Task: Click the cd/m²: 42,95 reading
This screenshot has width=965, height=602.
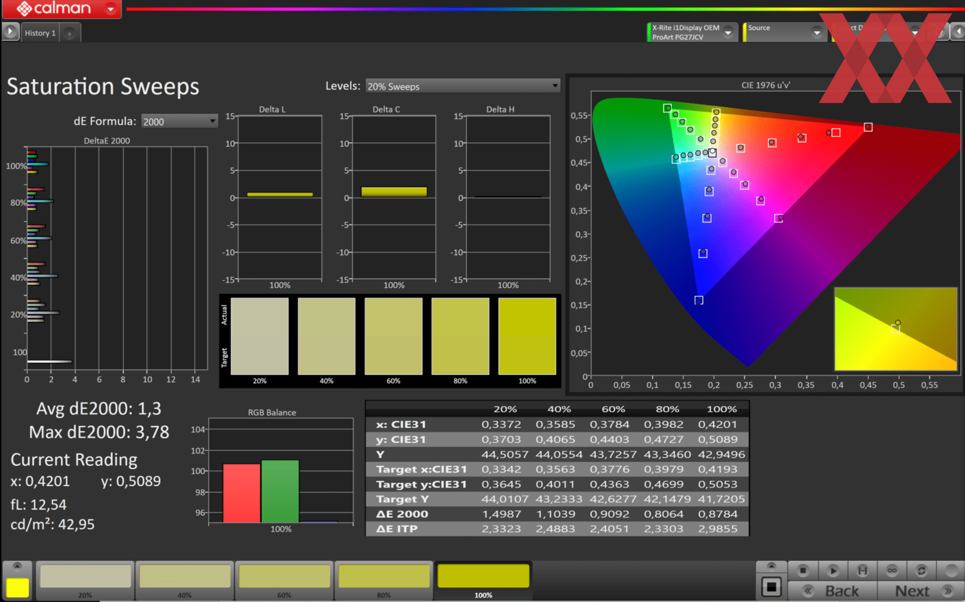Action: click(x=52, y=524)
